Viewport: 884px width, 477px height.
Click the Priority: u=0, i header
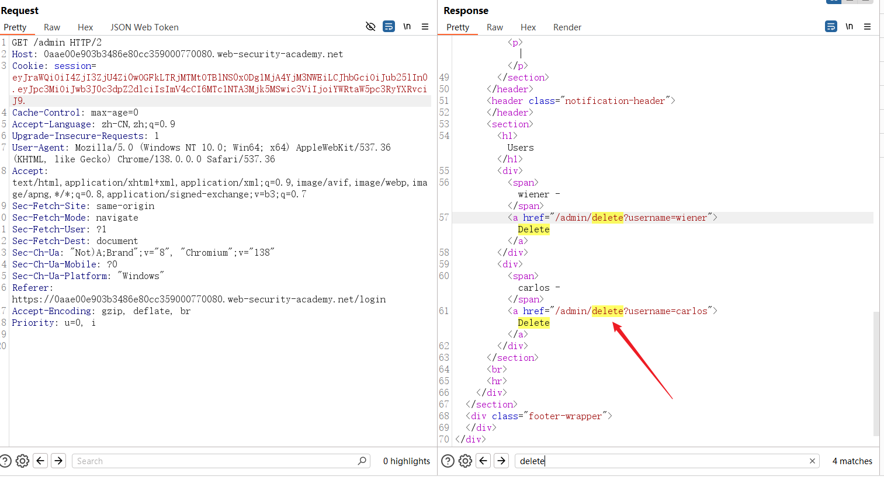point(54,323)
